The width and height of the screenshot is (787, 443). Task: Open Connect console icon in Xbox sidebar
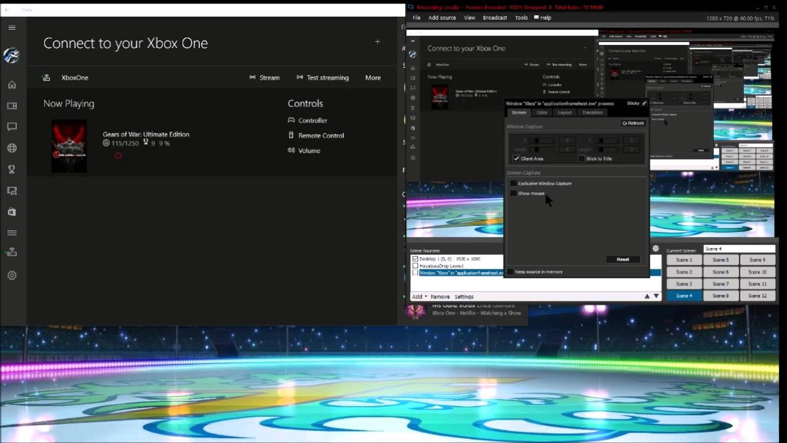12,252
